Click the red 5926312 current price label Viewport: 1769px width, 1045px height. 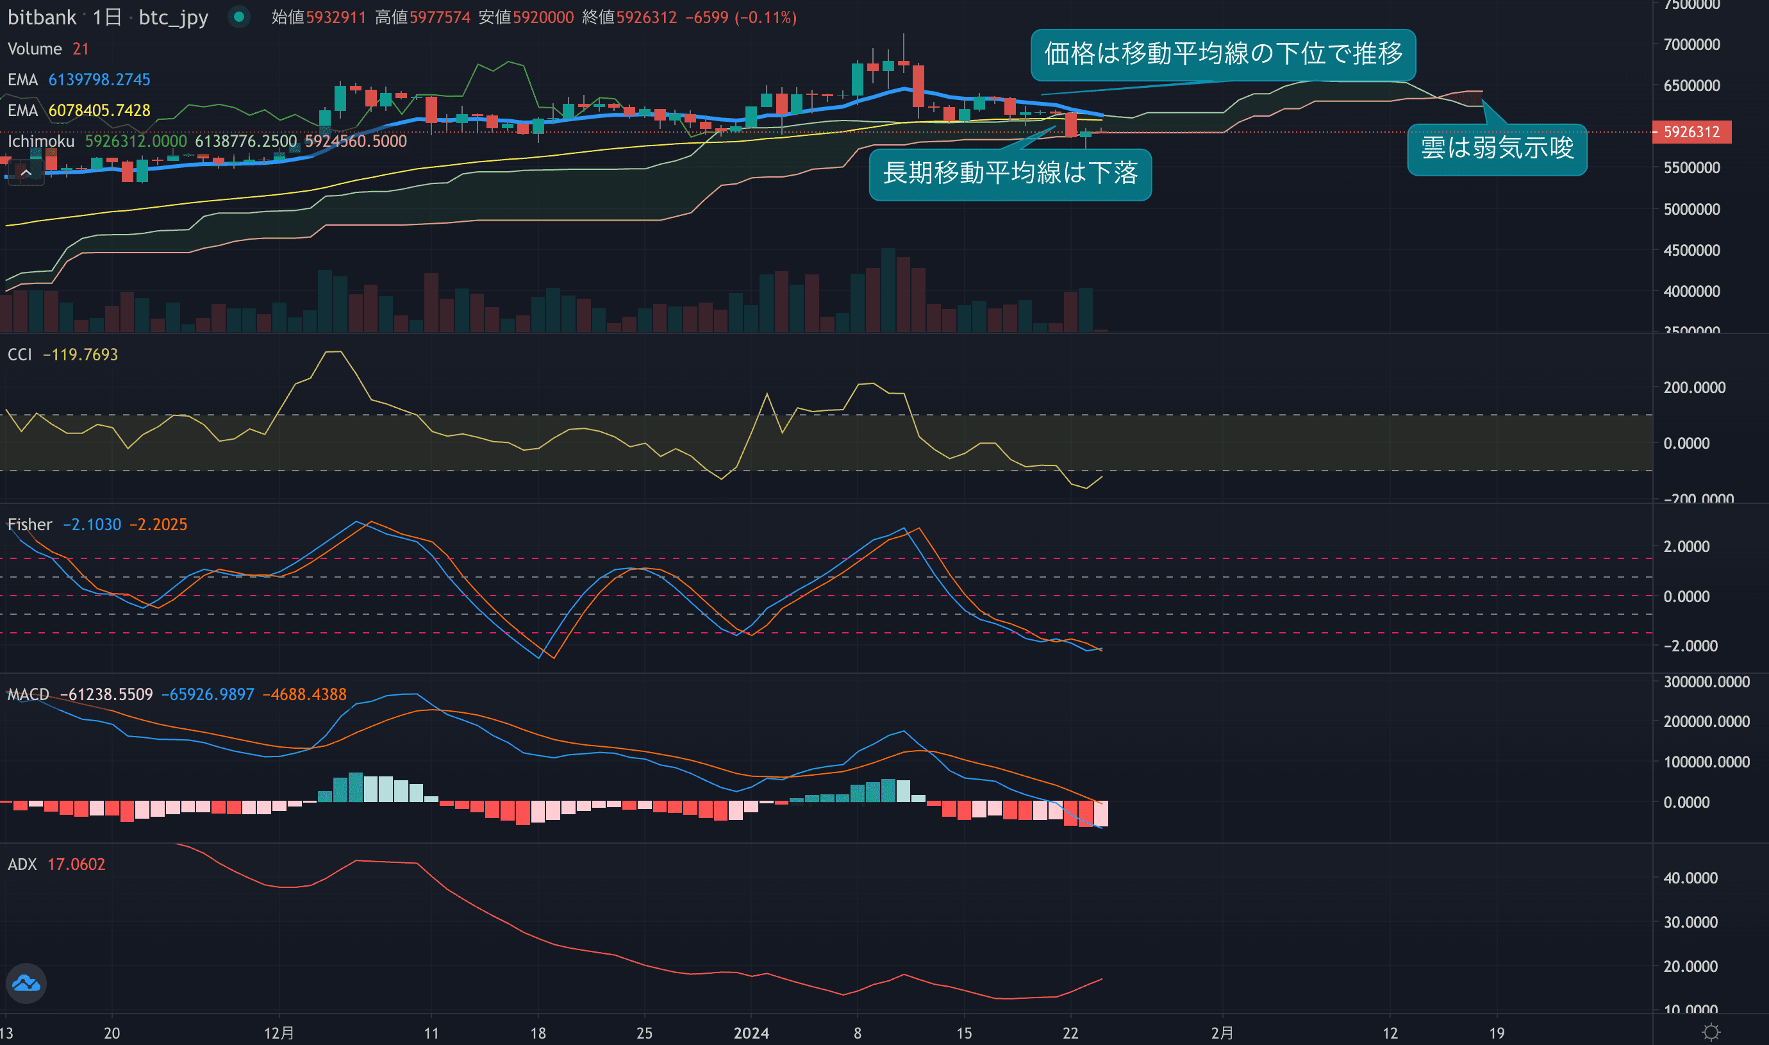pyautogui.click(x=1691, y=131)
